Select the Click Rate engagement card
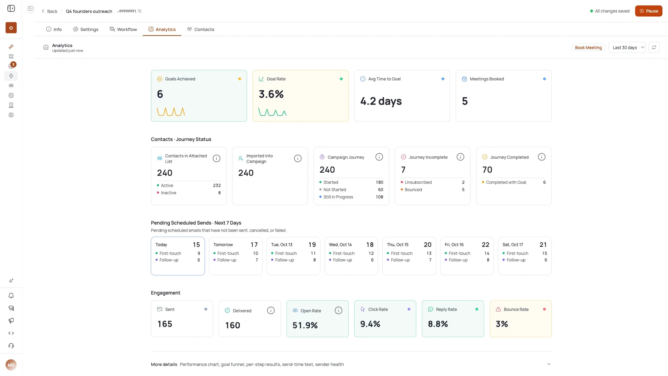668x376 pixels. tap(385, 319)
